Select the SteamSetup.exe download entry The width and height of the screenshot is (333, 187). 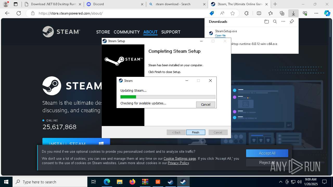pos(251,33)
